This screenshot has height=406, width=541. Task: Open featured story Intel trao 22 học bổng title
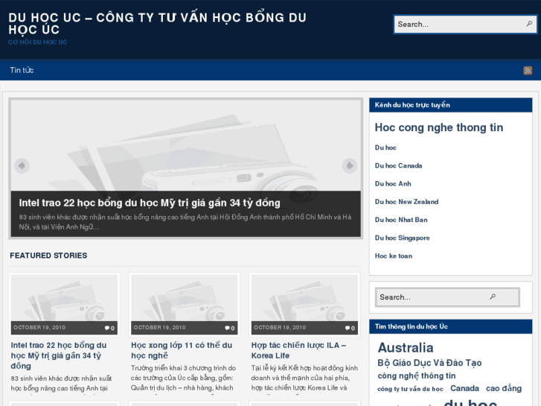tap(59, 355)
